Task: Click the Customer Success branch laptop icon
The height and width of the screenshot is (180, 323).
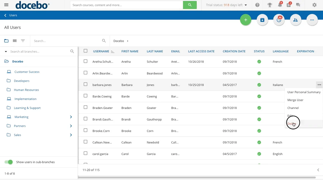Action: tap(9, 72)
